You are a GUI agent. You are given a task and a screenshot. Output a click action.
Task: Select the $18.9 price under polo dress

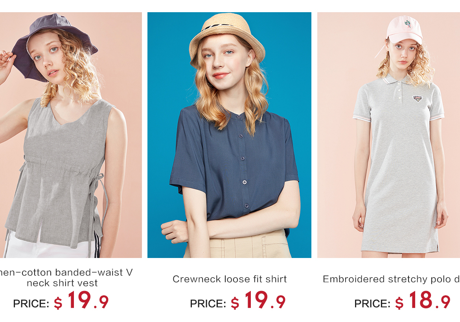[423, 300]
